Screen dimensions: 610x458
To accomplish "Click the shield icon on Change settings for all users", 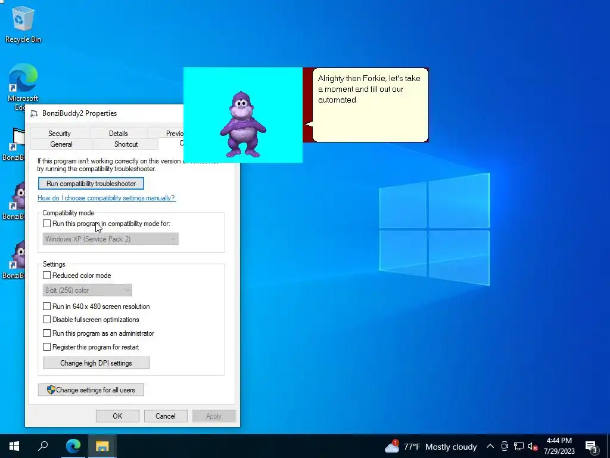I will (x=51, y=390).
